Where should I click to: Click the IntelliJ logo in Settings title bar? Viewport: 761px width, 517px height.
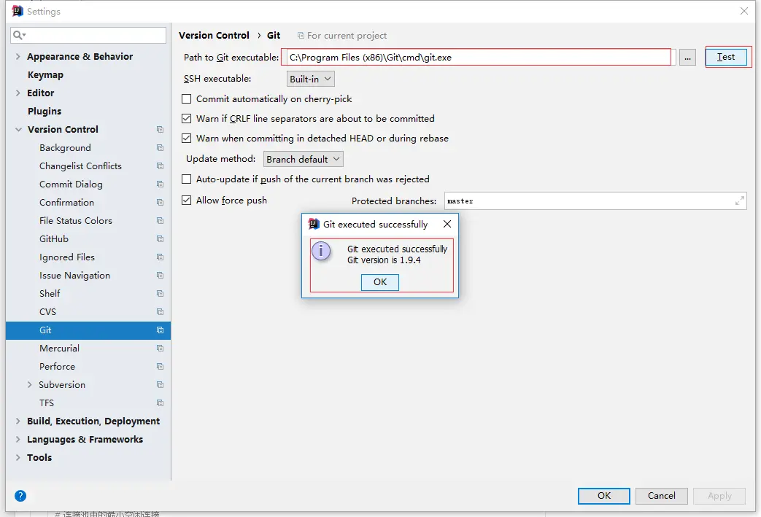point(18,11)
